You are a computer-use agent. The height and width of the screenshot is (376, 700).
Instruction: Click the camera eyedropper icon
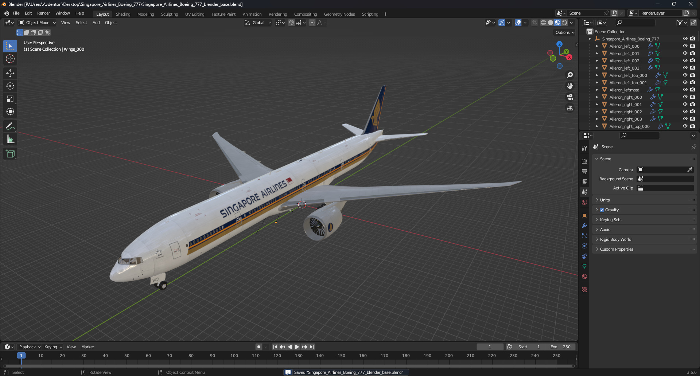coord(690,170)
